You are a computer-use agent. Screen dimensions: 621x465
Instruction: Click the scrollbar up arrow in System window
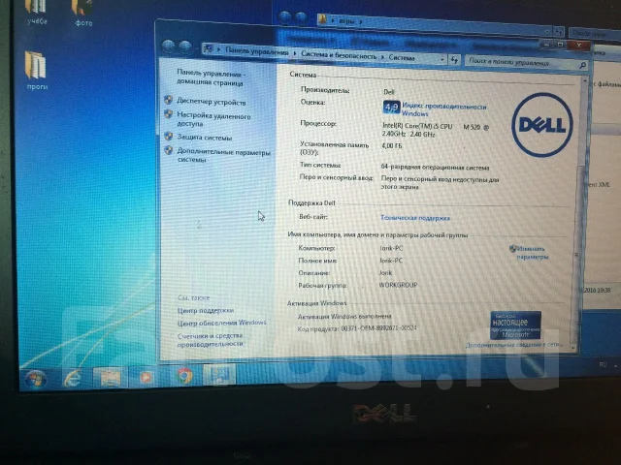pyautogui.click(x=584, y=80)
